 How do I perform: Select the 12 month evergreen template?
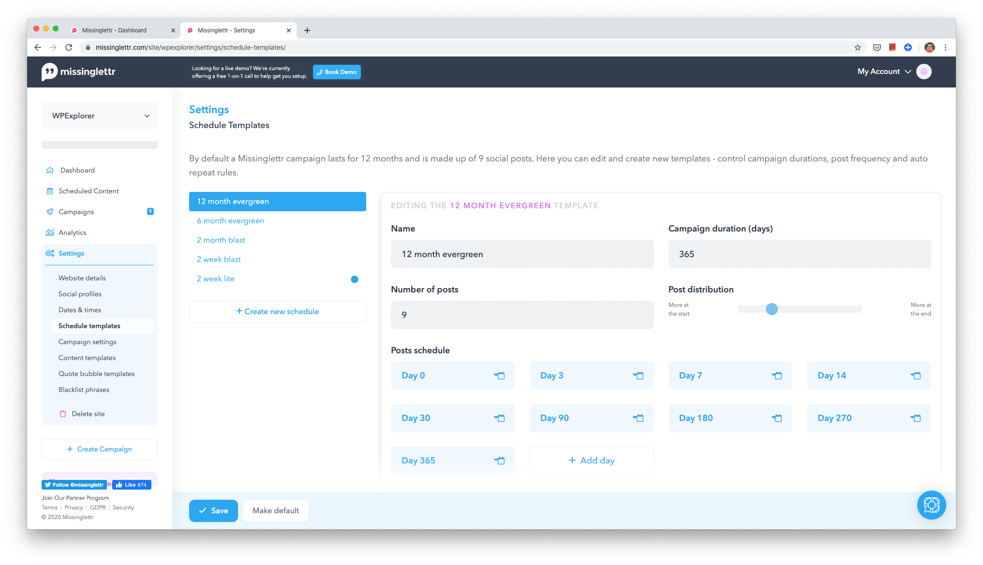(278, 202)
